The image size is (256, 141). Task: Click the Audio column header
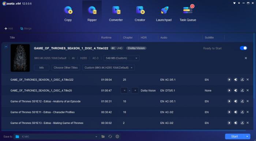tap(163, 37)
